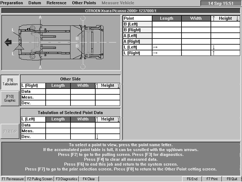
Task: Click the upper B point label on diagram
Action: pos(77,39)
